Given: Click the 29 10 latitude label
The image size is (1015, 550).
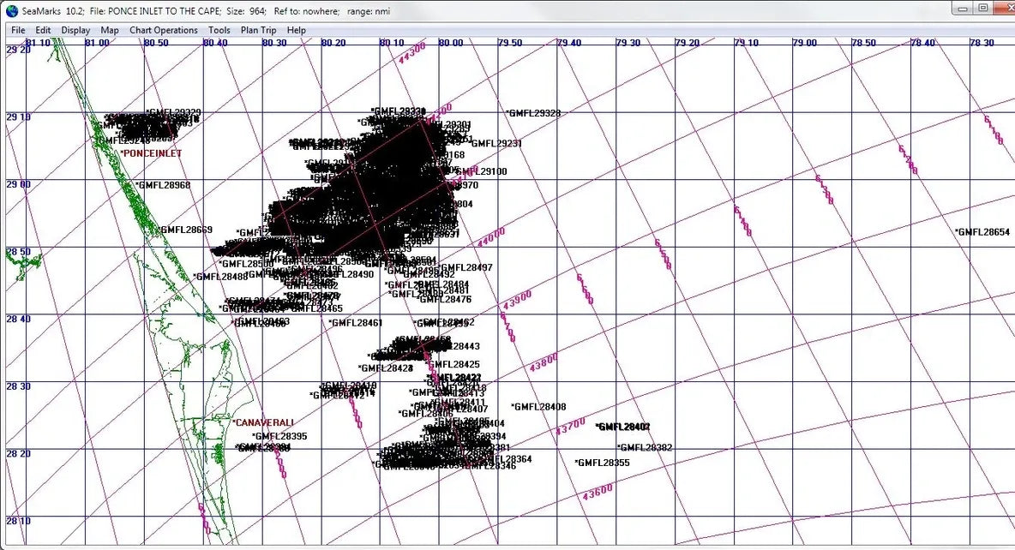Looking at the screenshot, I should click(18, 117).
